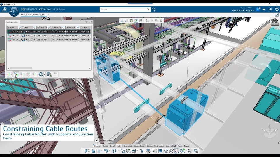
Task: Open the Route status column filter
Action: [x=49, y=28]
